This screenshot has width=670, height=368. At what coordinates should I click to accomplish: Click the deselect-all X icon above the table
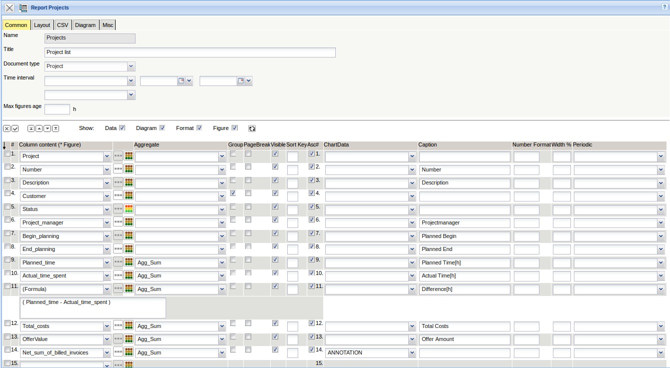7,128
